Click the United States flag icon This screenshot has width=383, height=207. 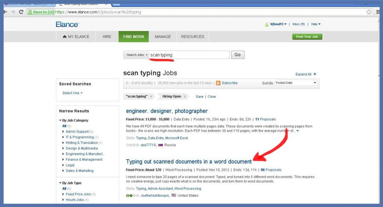click(x=174, y=195)
